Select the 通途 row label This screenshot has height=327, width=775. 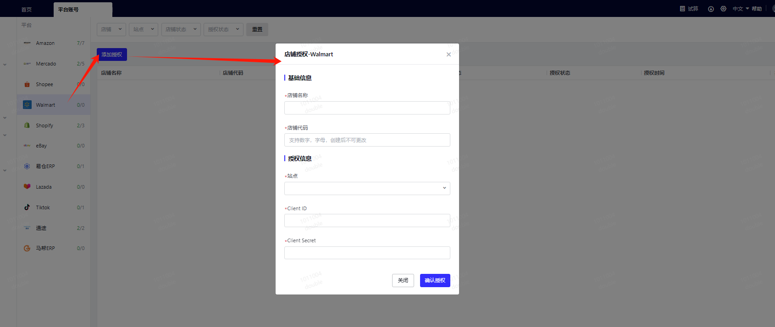(41, 228)
